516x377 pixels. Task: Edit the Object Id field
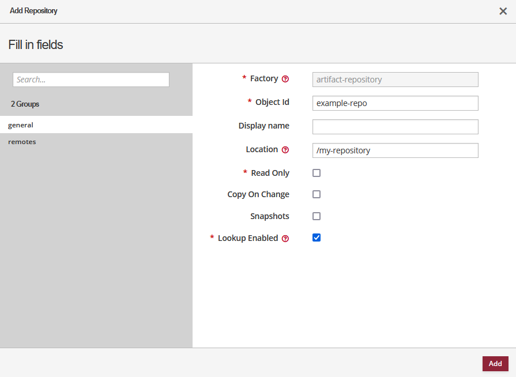pyautogui.click(x=395, y=103)
